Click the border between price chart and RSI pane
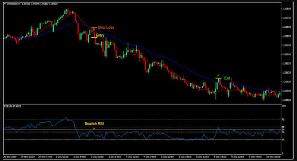 coord(142,104)
